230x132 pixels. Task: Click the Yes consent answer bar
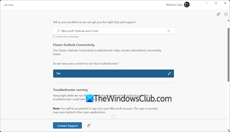click(x=113, y=74)
